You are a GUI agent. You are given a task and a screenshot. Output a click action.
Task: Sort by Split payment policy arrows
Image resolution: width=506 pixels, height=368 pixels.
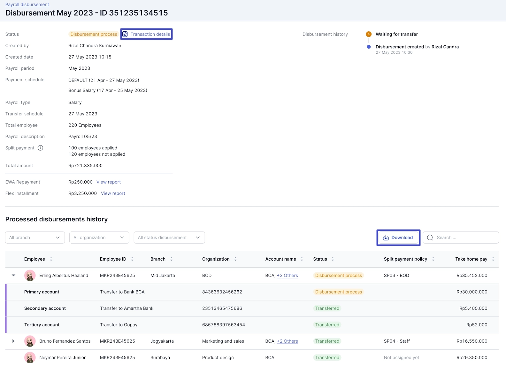[x=433, y=259]
